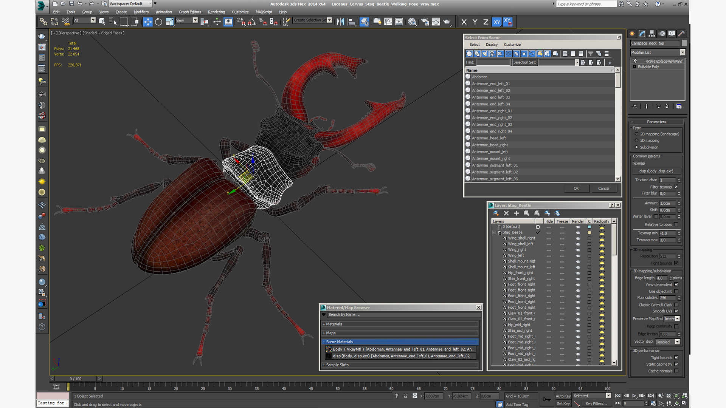Open Customize menu in Select From Scene
Viewport: 726px width, 408px height.
click(512, 45)
